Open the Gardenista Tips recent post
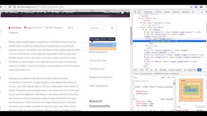The image size is (207, 116). pos(98,60)
